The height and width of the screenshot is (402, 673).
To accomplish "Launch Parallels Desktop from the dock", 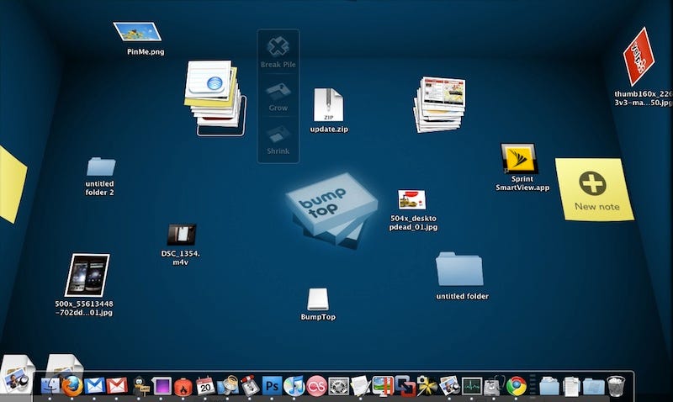I will pyautogui.click(x=383, y=386).
